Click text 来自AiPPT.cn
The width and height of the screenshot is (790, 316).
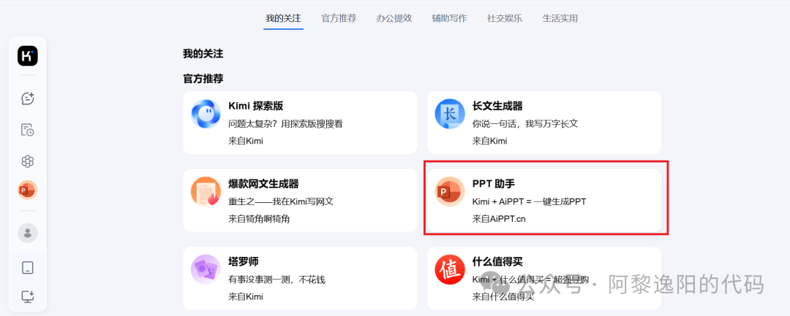point(499,219)
